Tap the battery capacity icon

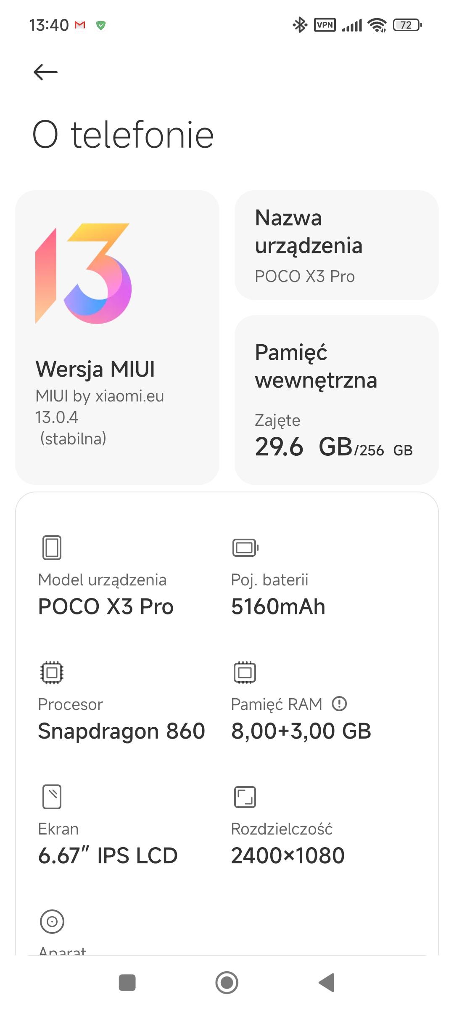click(245, 548)
